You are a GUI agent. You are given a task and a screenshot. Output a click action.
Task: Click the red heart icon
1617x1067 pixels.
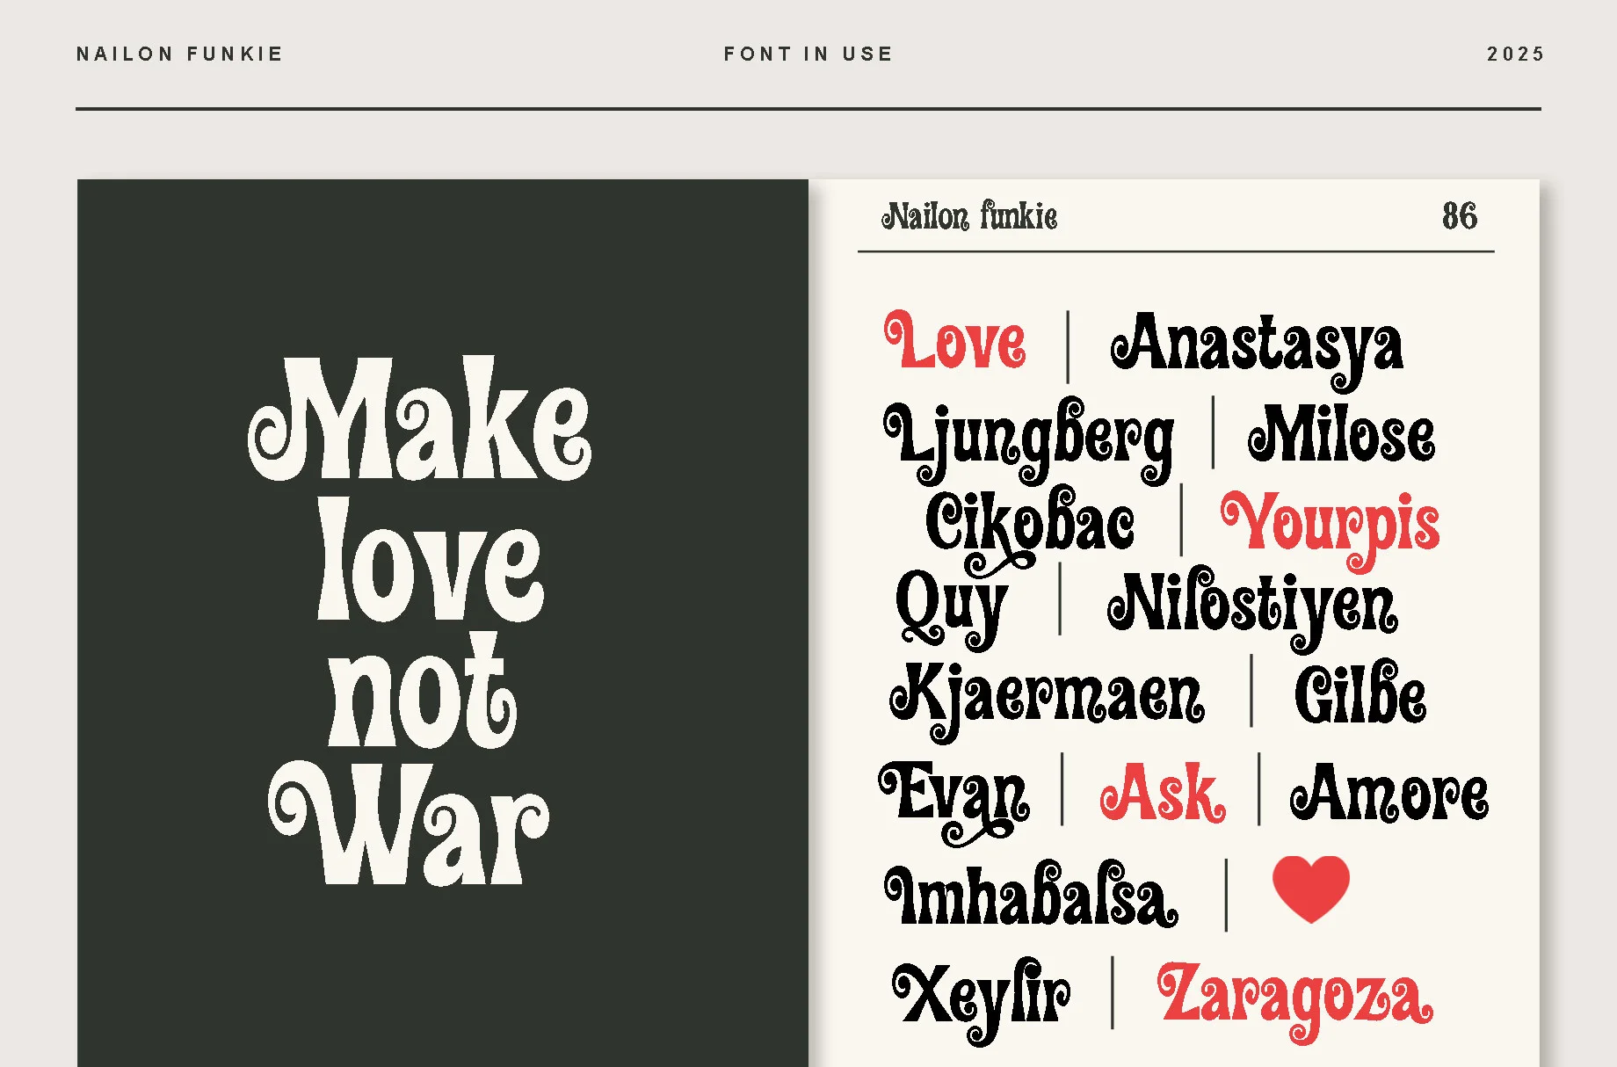point(1310,888)
